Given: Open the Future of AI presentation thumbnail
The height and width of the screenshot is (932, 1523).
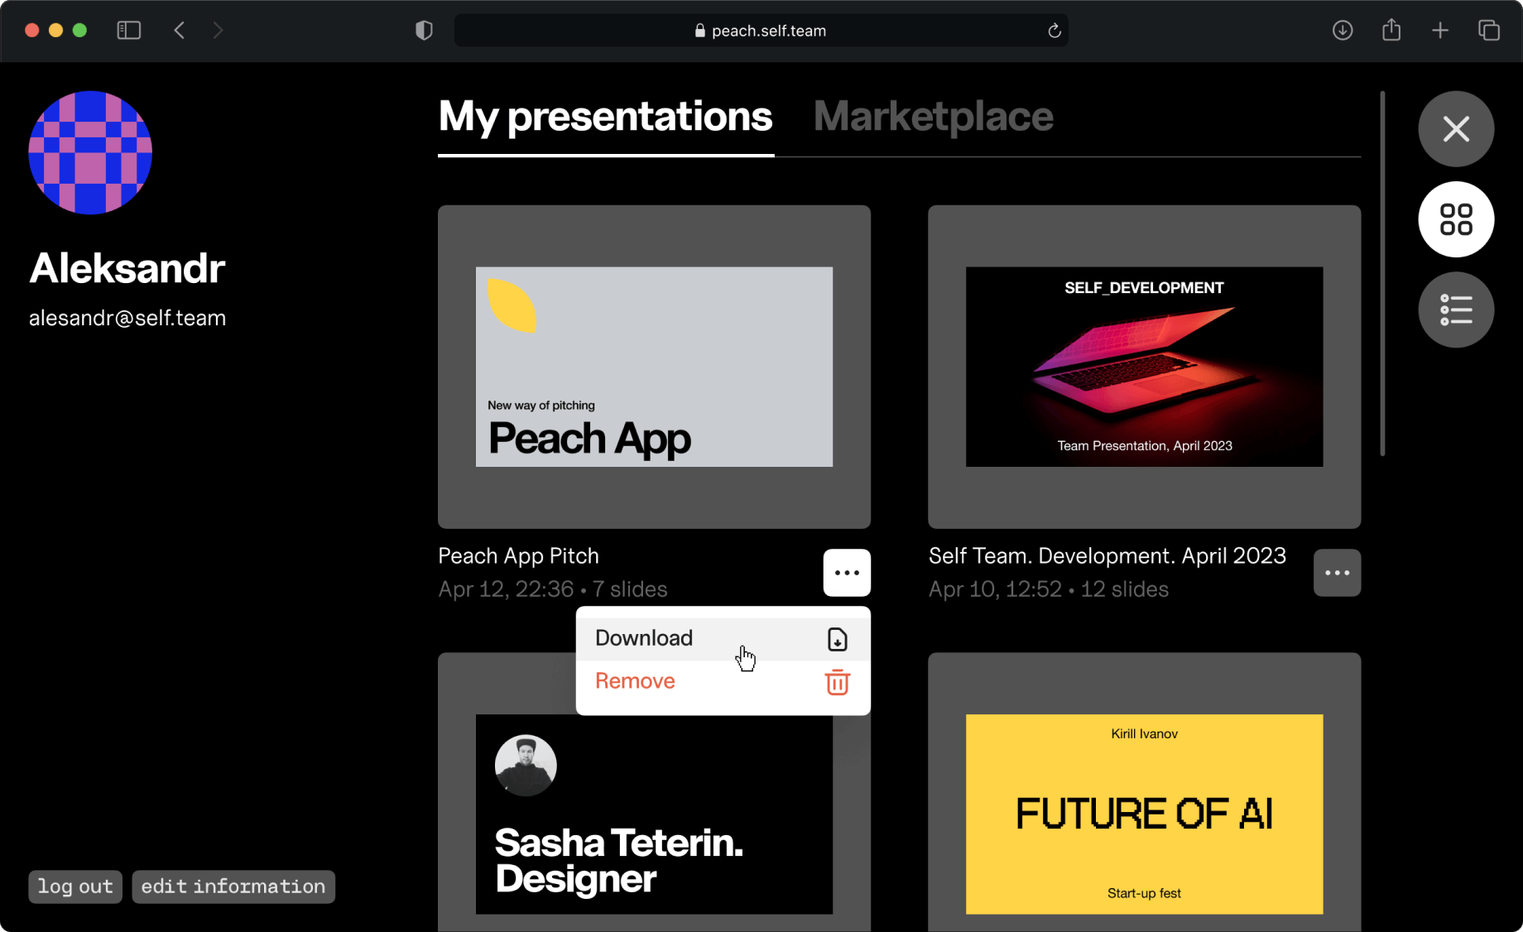Looking at the screenshot, I should coord(1144,814).
